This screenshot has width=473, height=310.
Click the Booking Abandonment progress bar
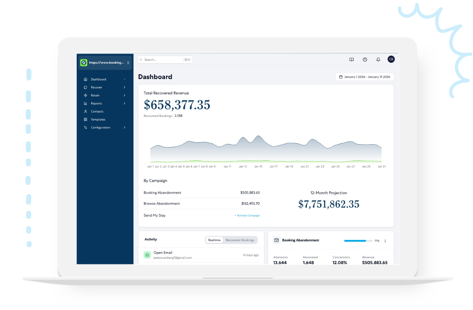point(358,241)
